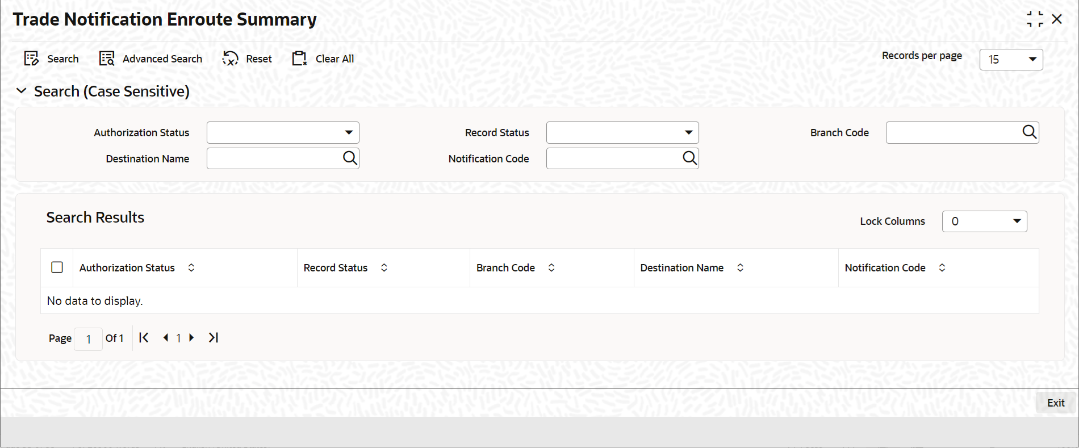This screenshot has width=1079, height=448.
Task: Open the Authorization Status dropdown
Action: 283,132
